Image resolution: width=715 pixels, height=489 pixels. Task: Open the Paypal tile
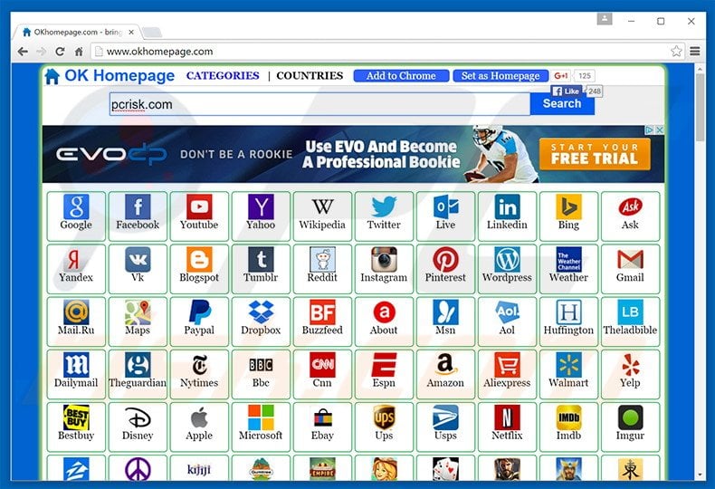[x=199, y=321]
